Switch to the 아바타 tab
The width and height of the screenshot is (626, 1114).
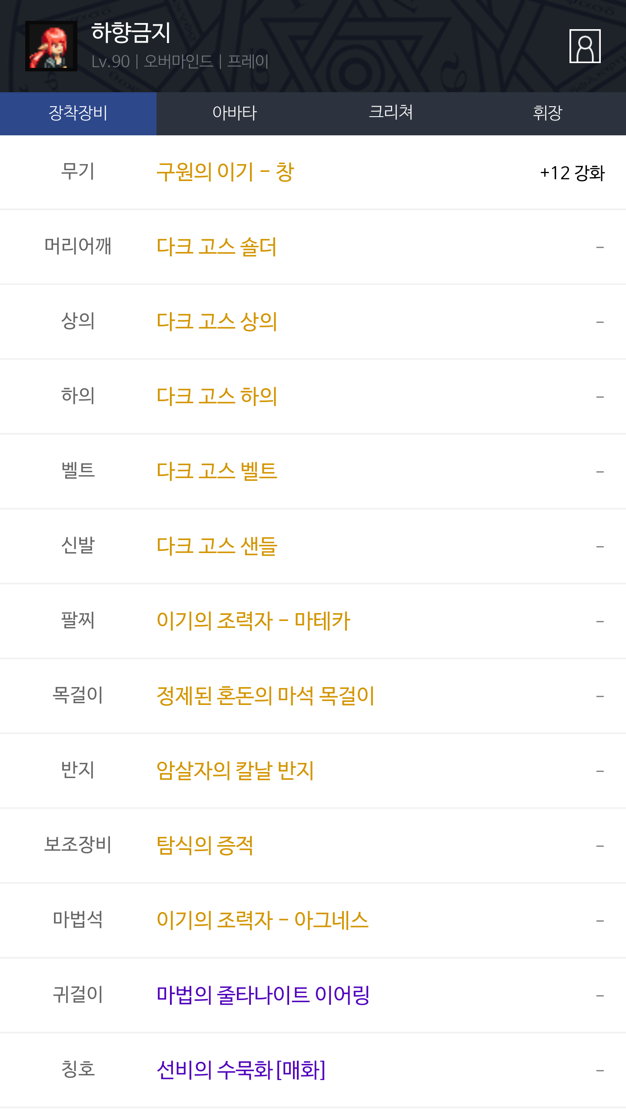pos(235,113)
